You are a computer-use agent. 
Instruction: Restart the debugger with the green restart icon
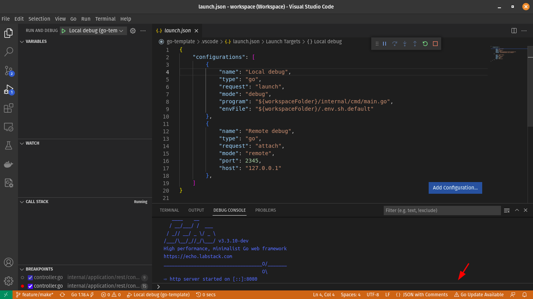[425, 43]
